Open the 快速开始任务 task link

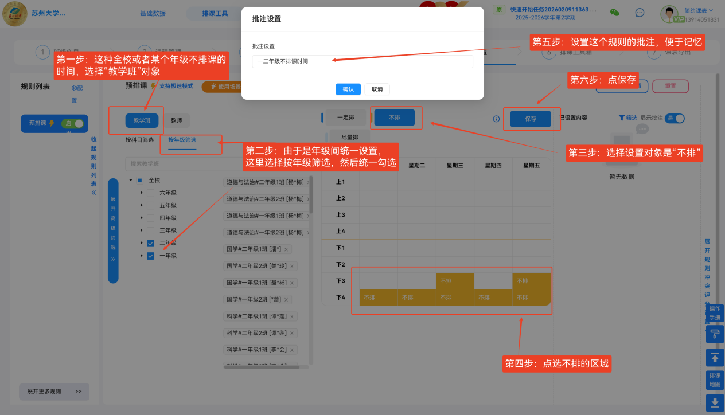click(x=553, y=10)
